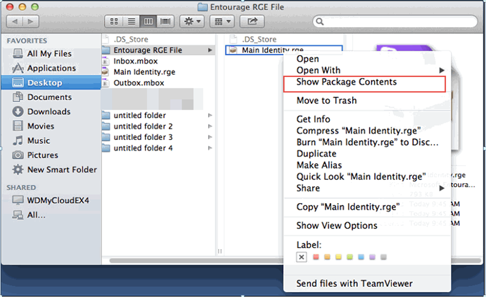
Task: Apply the red label color
Action: 316,257
